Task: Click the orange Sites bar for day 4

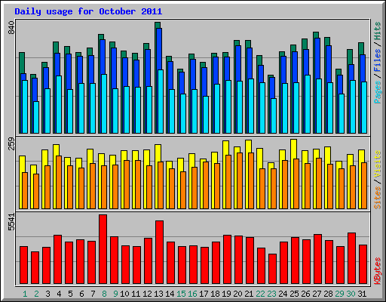Action: pyautogui.click(x=59, y=182)
